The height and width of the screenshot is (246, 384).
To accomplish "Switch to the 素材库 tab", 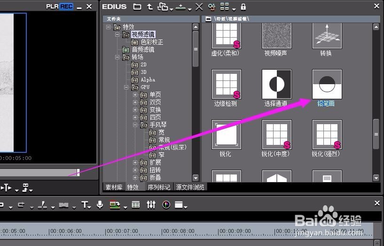I will 114,187.
